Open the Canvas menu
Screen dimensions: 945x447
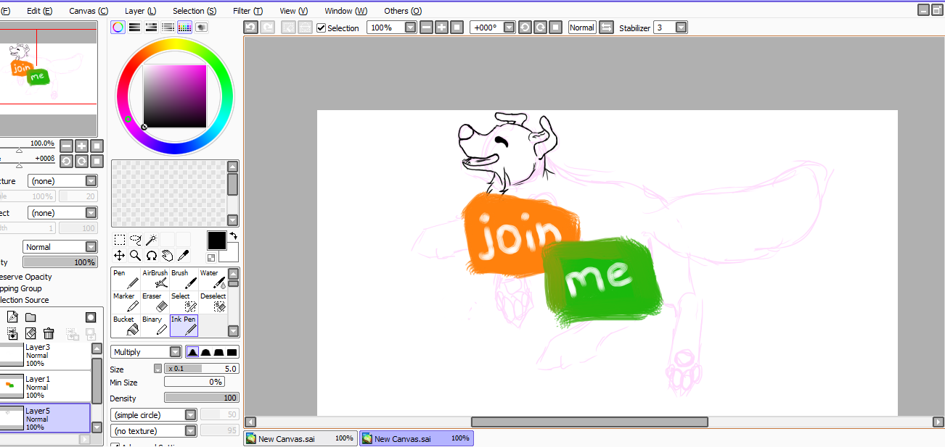click(89, 11)
